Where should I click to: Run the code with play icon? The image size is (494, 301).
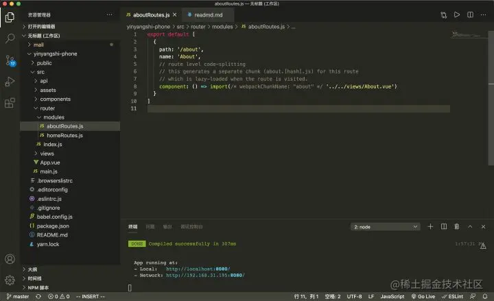457,15
